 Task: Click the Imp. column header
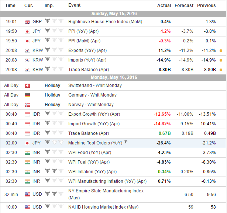(x=49, y=6)
